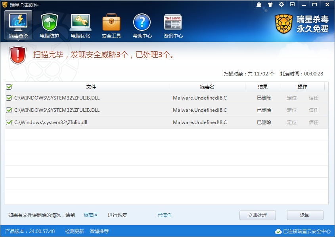Screen dimensions: 335x237
Task: Click 检测更新 in the status bar
Action: click(x=75, y=231)
